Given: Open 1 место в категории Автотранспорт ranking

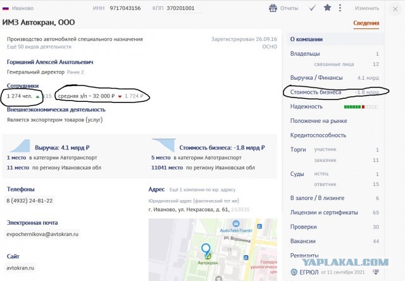Looking at the screenshot, I should 52,158.
